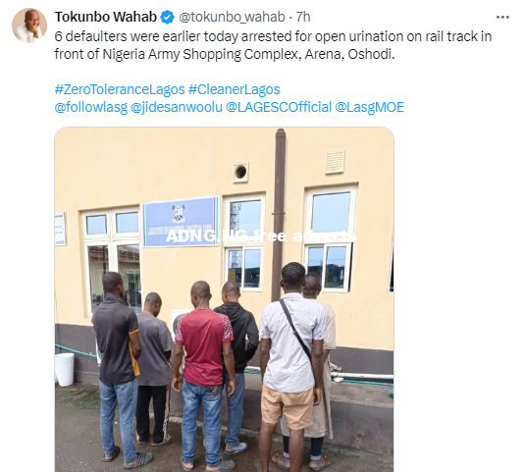Click the man in red shirt in photo

[203, 375]
